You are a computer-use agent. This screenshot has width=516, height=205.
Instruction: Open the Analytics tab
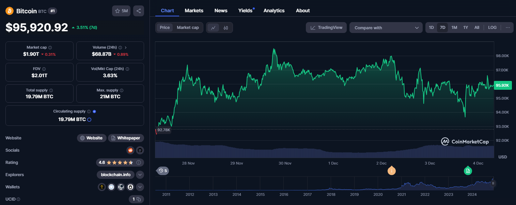point(274,11)
